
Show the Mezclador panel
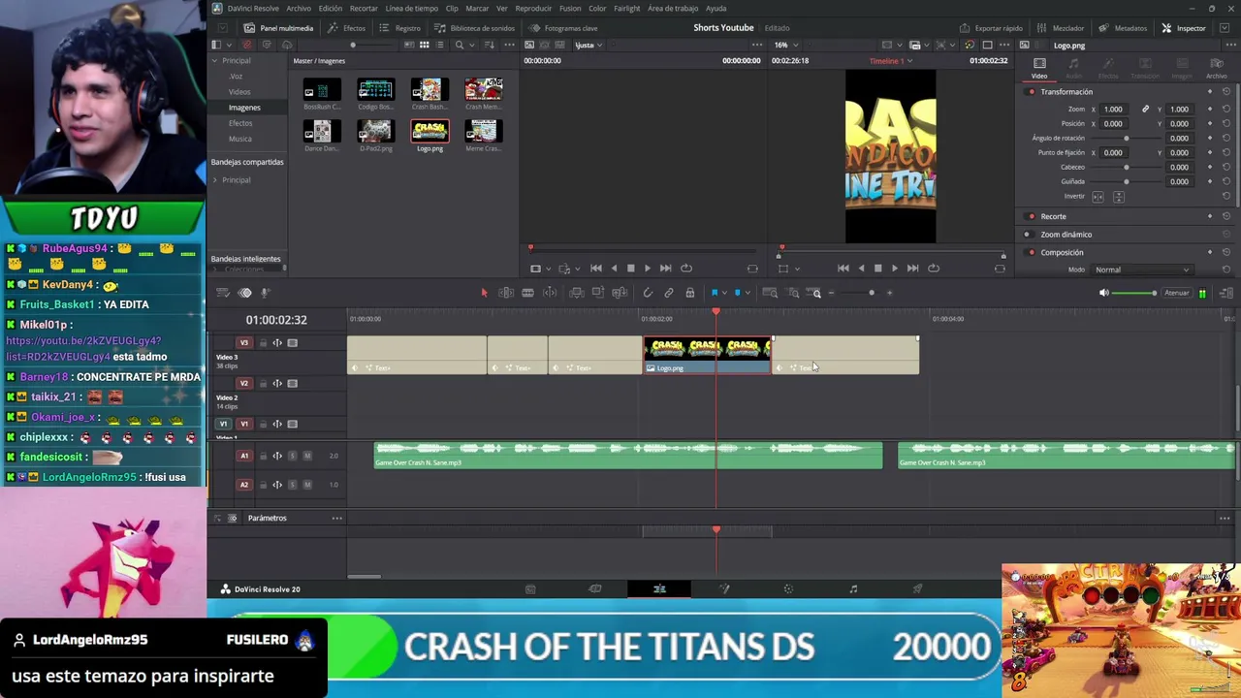coord(1061,28)
